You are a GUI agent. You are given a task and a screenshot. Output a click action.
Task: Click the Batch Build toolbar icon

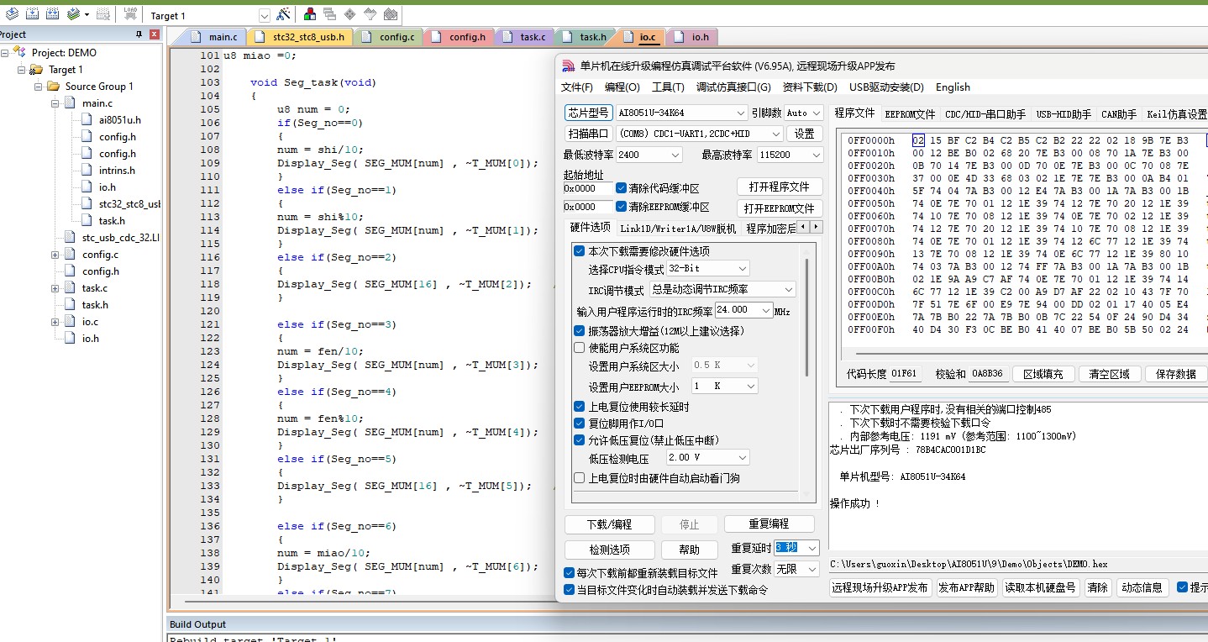pos(73,14)
